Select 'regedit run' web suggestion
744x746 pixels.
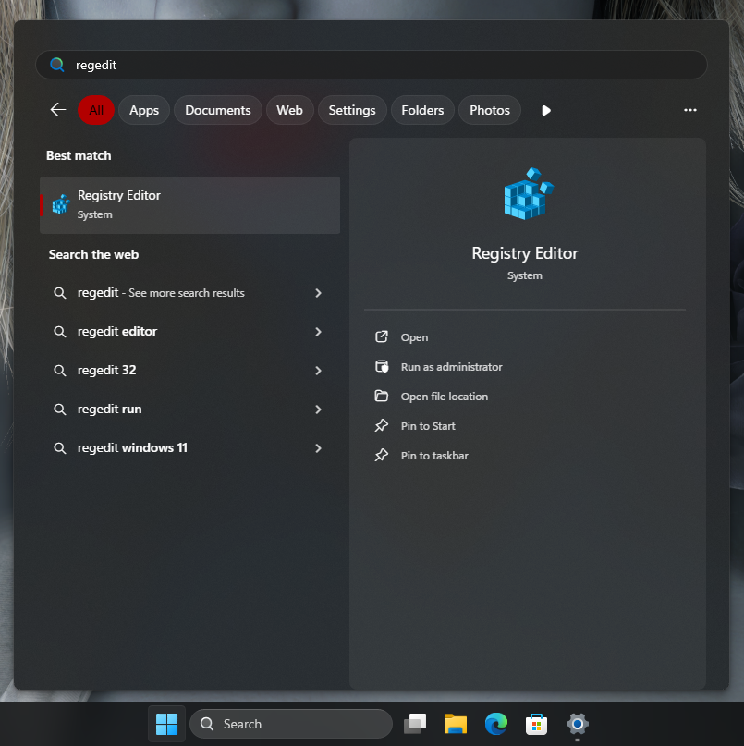[189, 410]
